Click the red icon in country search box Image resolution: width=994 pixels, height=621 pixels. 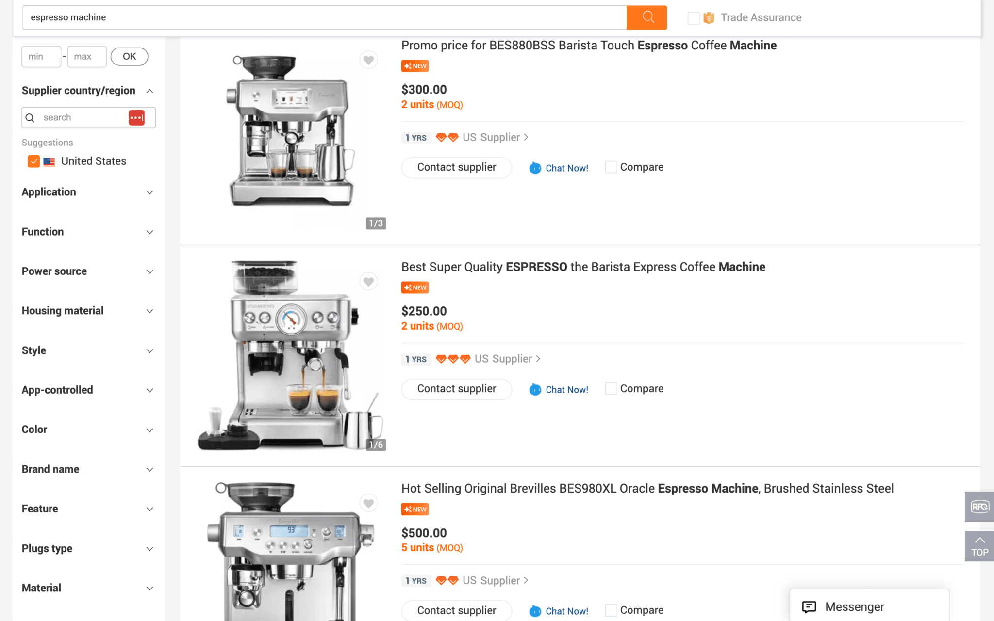pos(136,118)
